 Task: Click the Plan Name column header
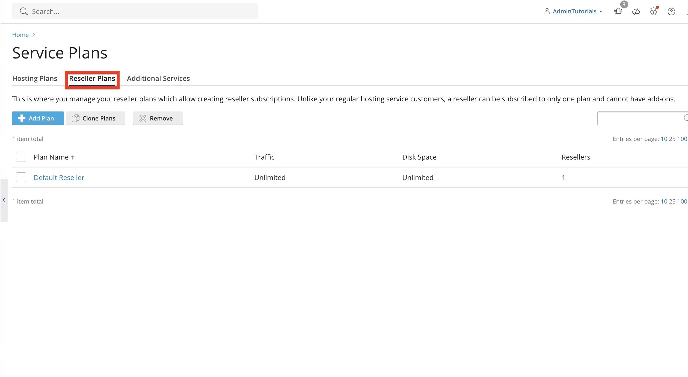tap(51, 157)
